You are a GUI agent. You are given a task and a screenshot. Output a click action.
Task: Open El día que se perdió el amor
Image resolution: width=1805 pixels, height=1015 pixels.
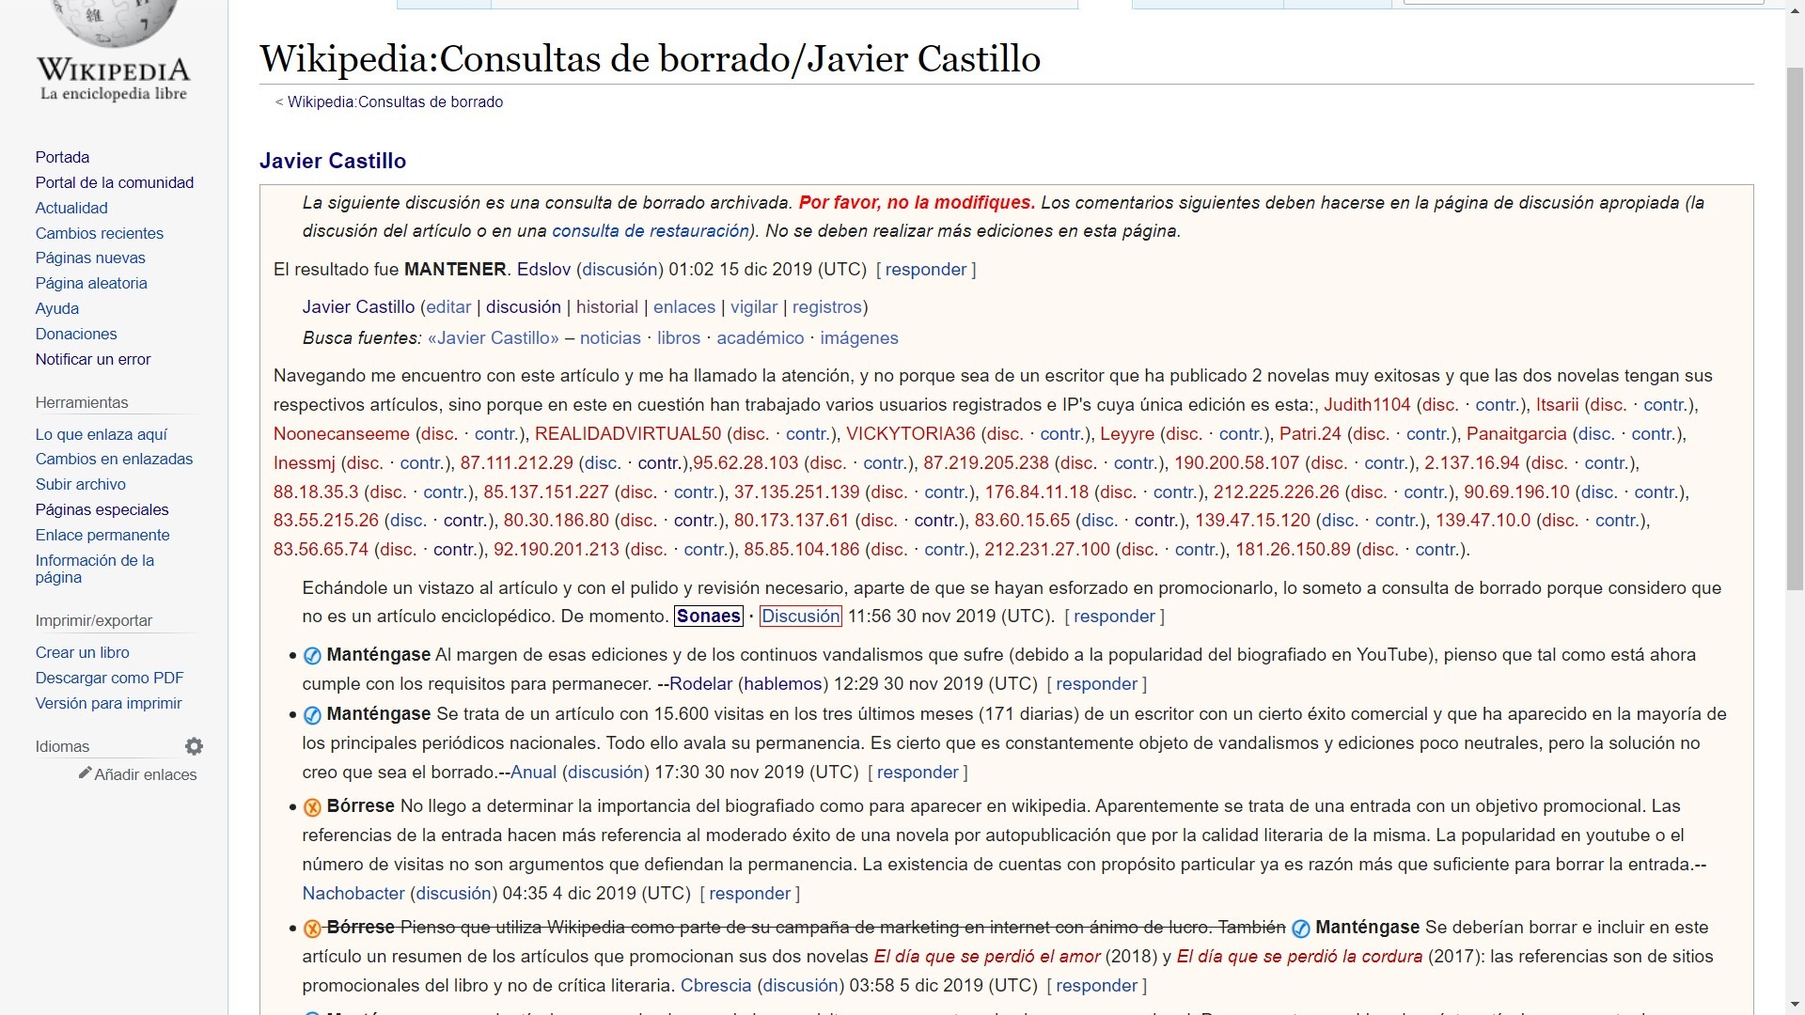coord(987,957)
